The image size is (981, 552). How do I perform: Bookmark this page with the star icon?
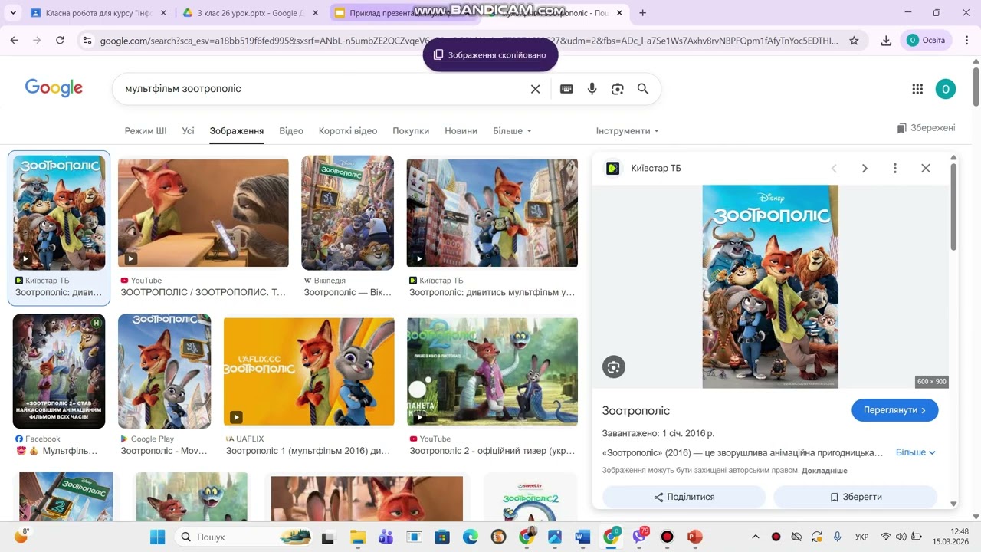(x=854, y=41)
